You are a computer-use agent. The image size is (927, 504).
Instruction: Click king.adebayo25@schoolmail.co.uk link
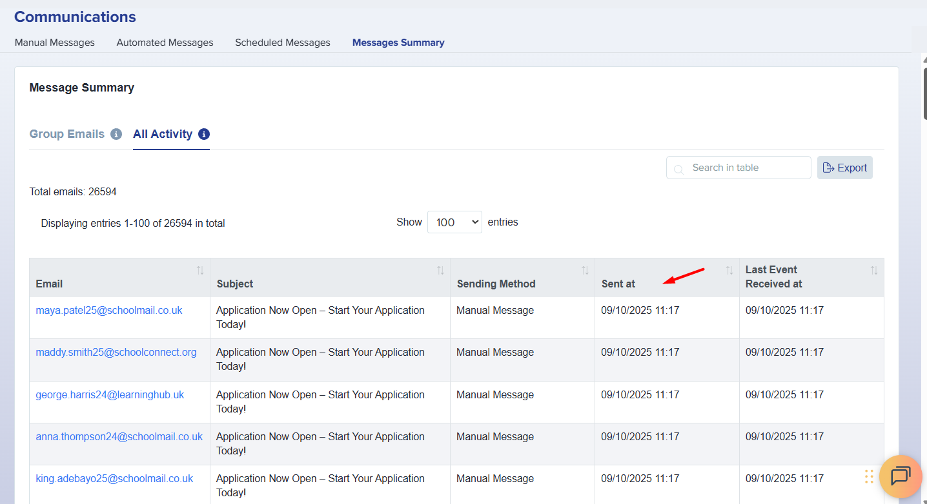click(x=114, y=478)
